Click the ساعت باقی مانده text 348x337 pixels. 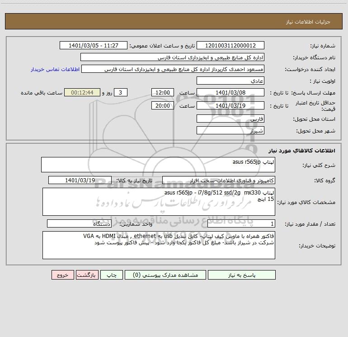[x=42, y=93]
